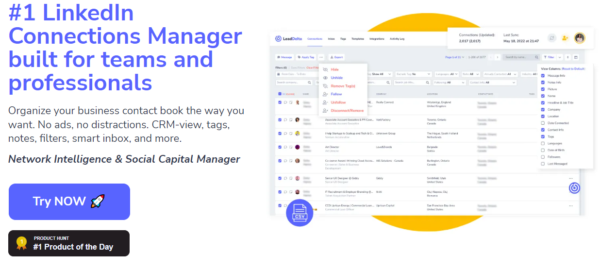Screen dimensions: 600x270
Task: Choose Remove Tag(s) in actions menu
Action: click(x=342, y=86)
